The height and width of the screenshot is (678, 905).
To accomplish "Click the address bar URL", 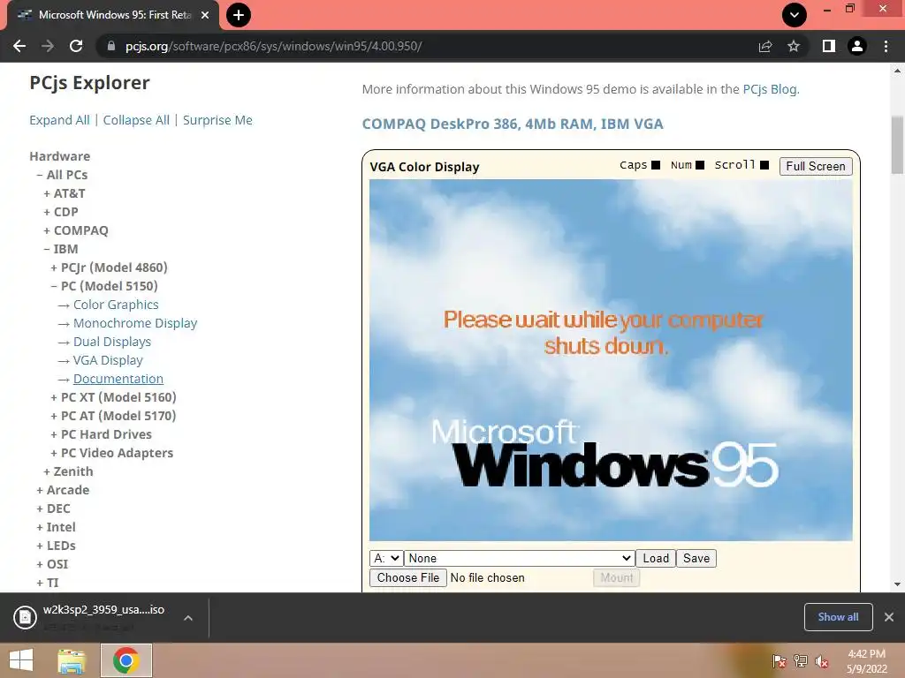I will click(x=274, y=46).
